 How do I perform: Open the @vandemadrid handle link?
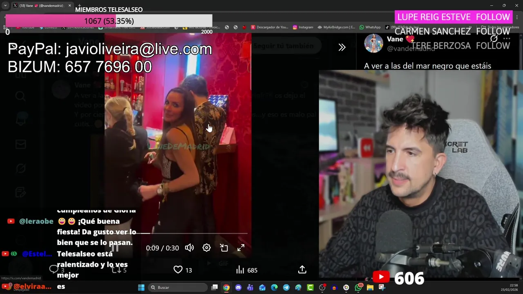tap(411, 49)
